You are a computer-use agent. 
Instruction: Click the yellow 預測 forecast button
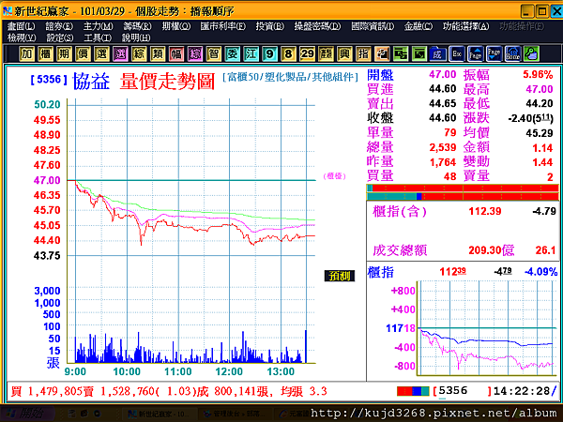340,276
